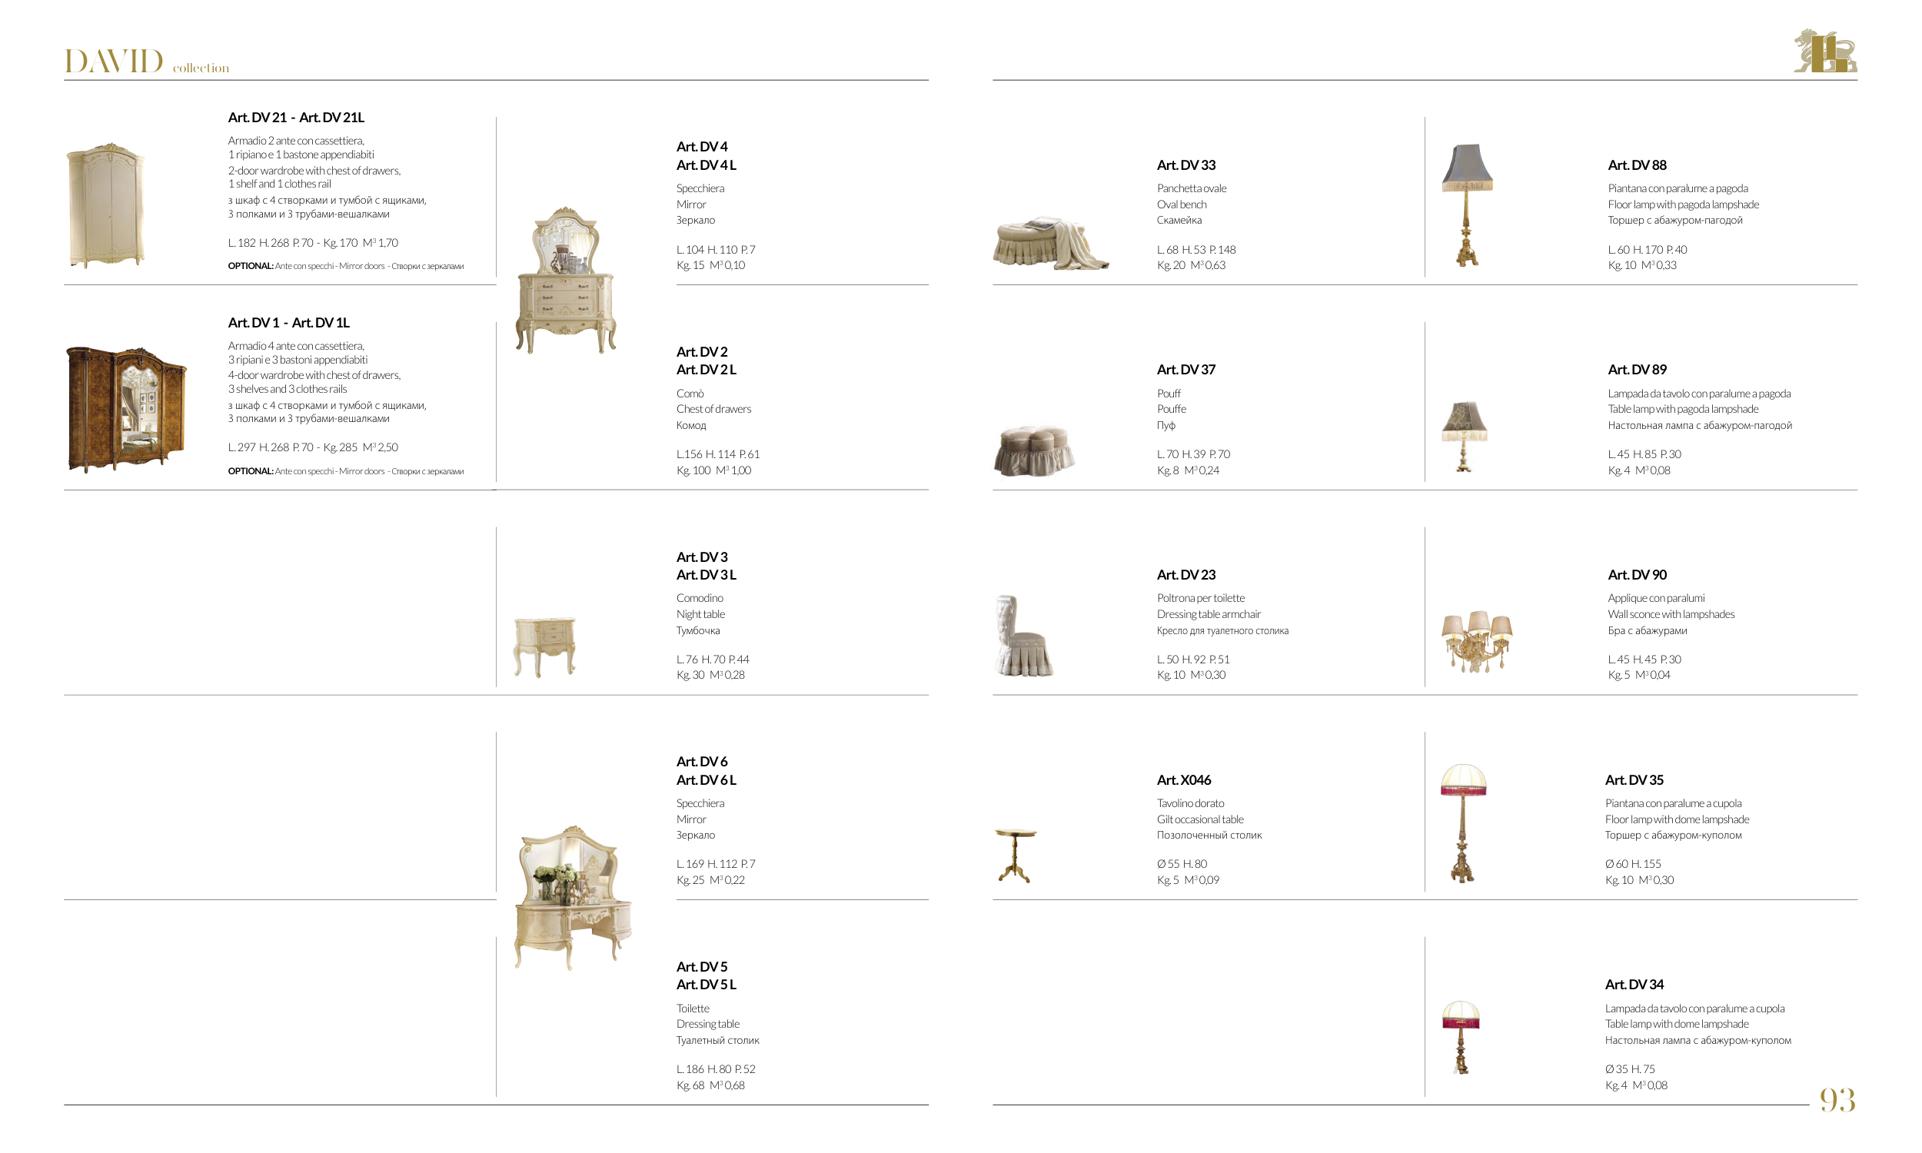This screenshot has height=1153, width=1922.
Task: Click the Art. DV 5 Toilette title
Action: (701, 966)
